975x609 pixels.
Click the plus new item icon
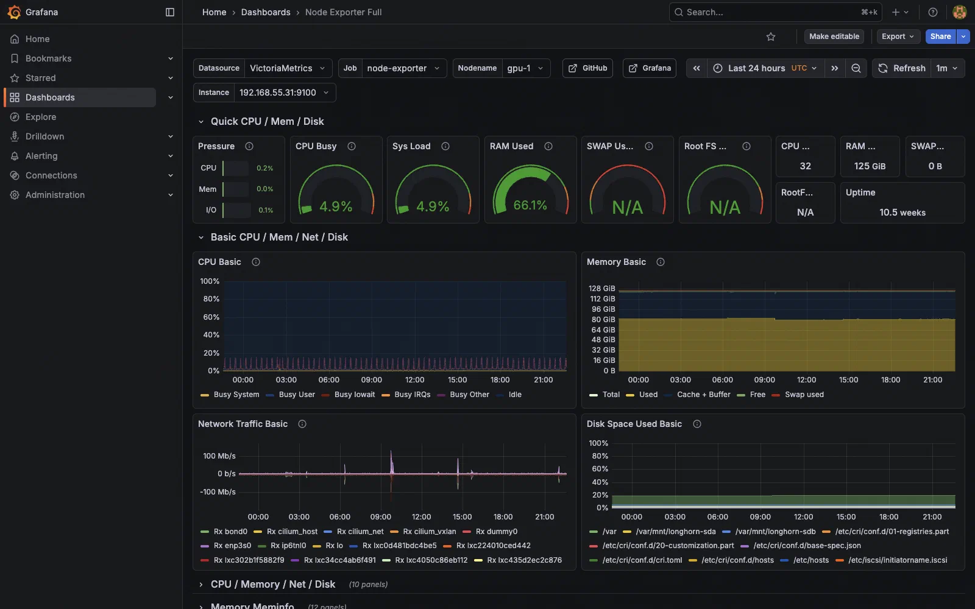pyautogui.click(x=900, y=12)
